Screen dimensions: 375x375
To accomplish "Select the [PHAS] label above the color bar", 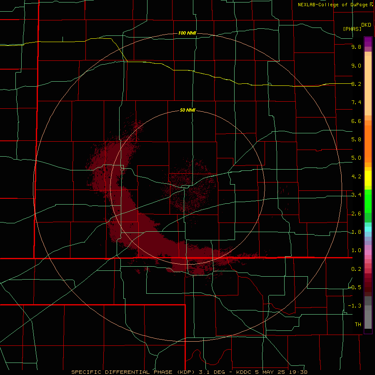I will point(352,29).
